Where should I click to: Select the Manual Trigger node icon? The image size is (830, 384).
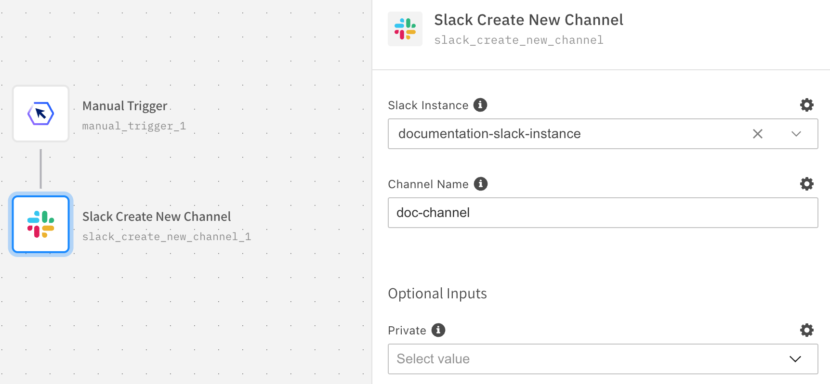(x=41, y=114)
